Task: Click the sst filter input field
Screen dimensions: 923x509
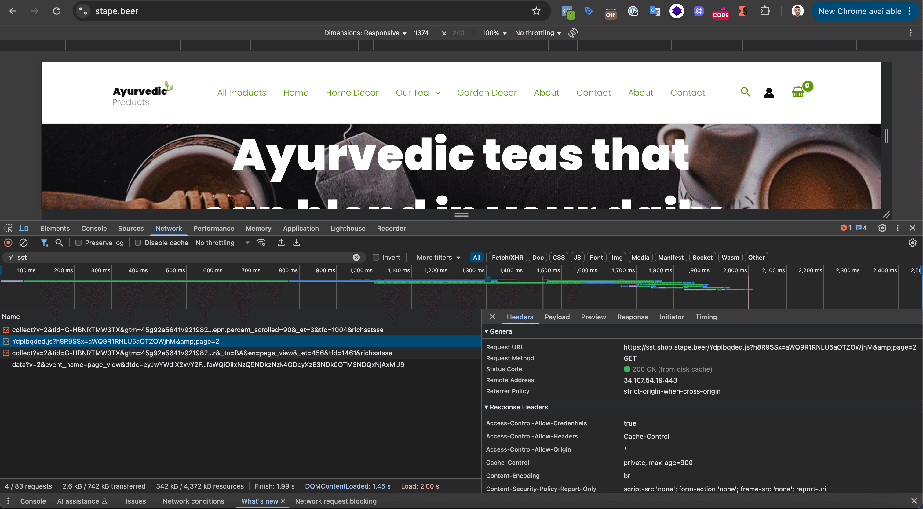Action: (184, 257)
